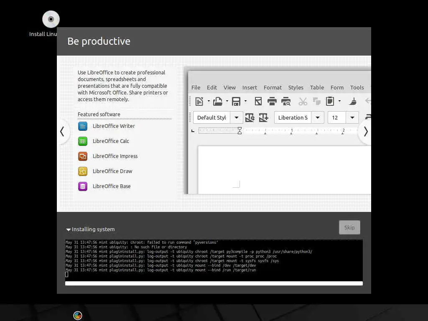Screen dimensions: 428x321
Task: Open the Open file dropdown arrow
Action: [227, 101]
